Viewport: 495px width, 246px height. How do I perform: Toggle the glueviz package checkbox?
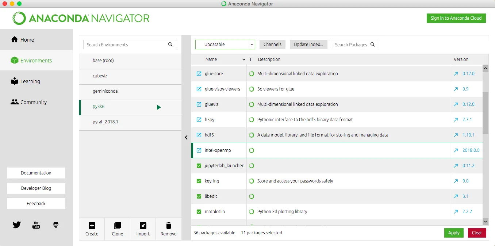pyautogui.click(x=199, y=104)
